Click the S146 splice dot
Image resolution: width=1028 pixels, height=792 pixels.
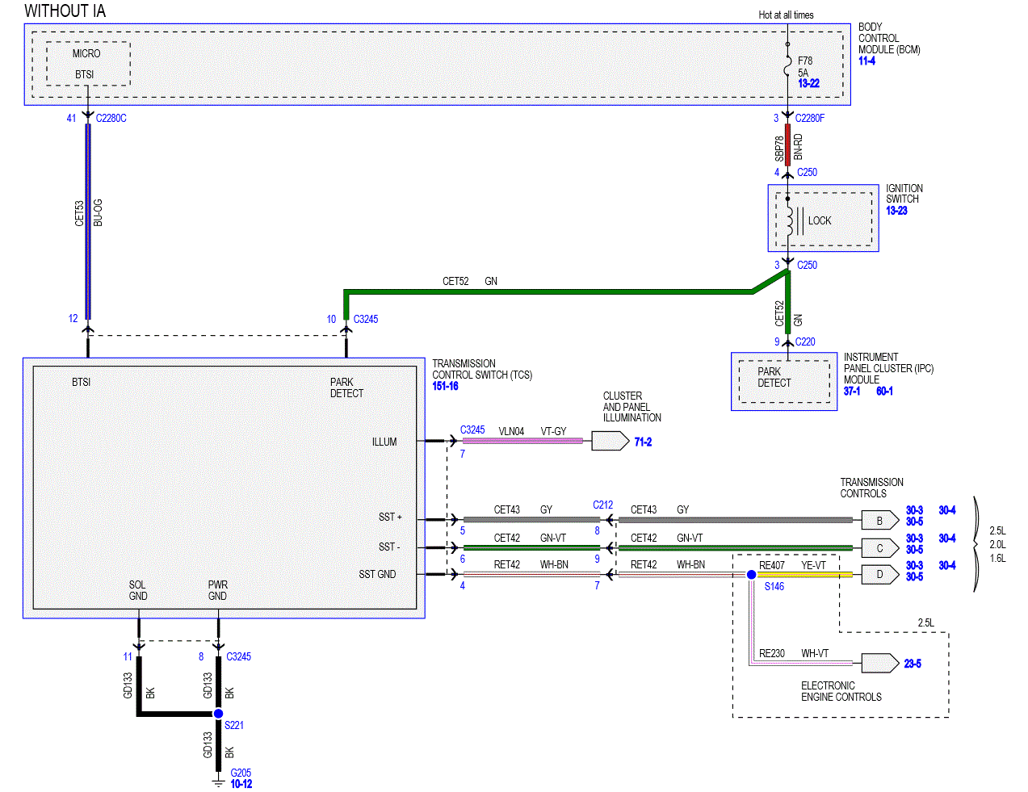[751, 575]
